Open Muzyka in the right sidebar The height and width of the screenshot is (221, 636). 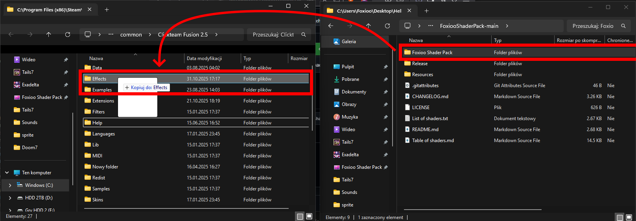[x=349, y=117]
